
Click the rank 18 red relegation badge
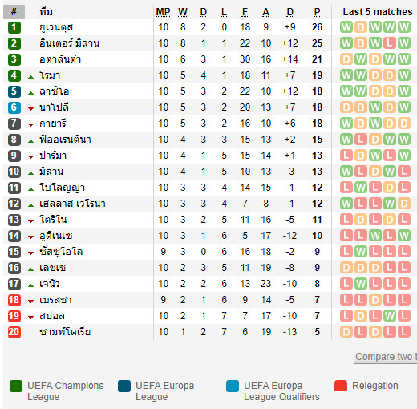pyautogui.click(x=14, y=300)
